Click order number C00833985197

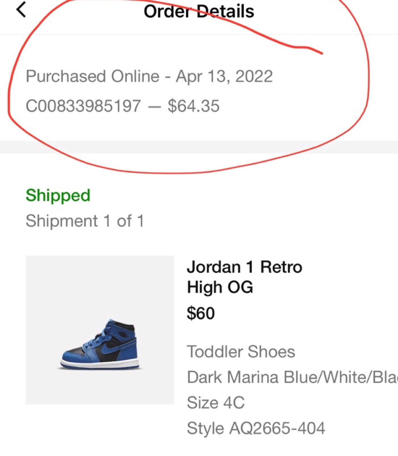(x=83, y=106)
